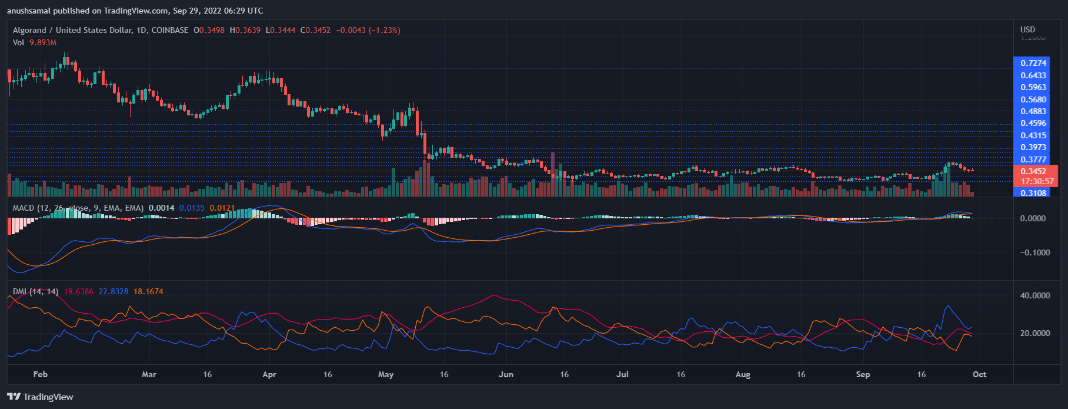This screenshot has width=1068, height=409.
Task: Click the red current price tag 0.3452
Action: (1033, 171)
